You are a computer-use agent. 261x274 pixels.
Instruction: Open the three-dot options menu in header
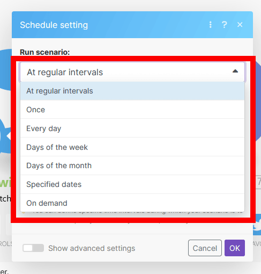(x=211, y=25)
